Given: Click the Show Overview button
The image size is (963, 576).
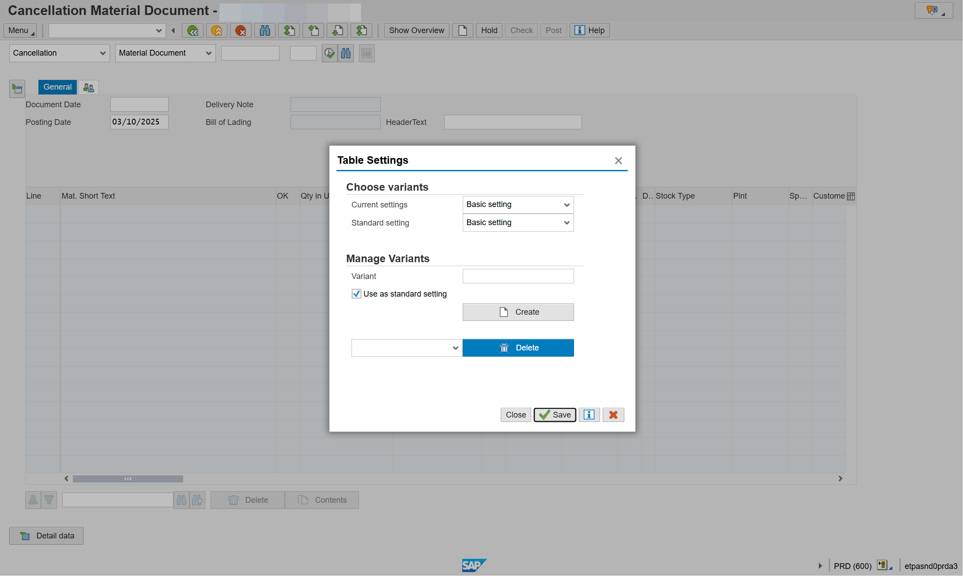Looking at the screenshot, I should pos(416,30).
